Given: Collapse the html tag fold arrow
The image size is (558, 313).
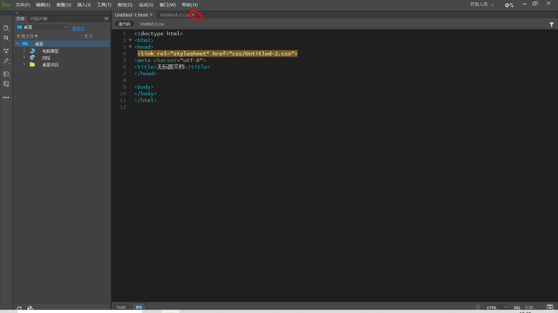Looking at the screenshot, I should click(130, 40).
